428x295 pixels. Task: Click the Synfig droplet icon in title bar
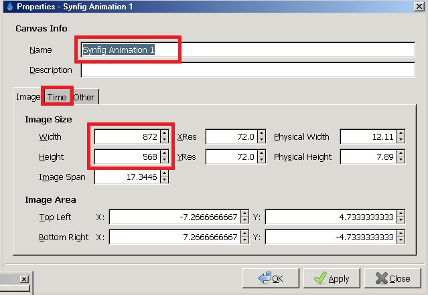10,6
